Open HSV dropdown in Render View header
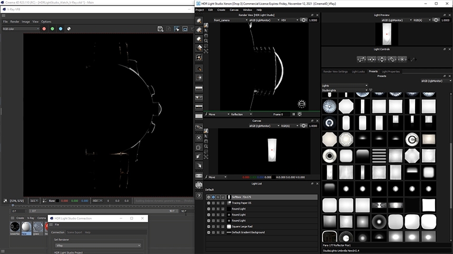453x254 pixels. [x=290, y=20]
